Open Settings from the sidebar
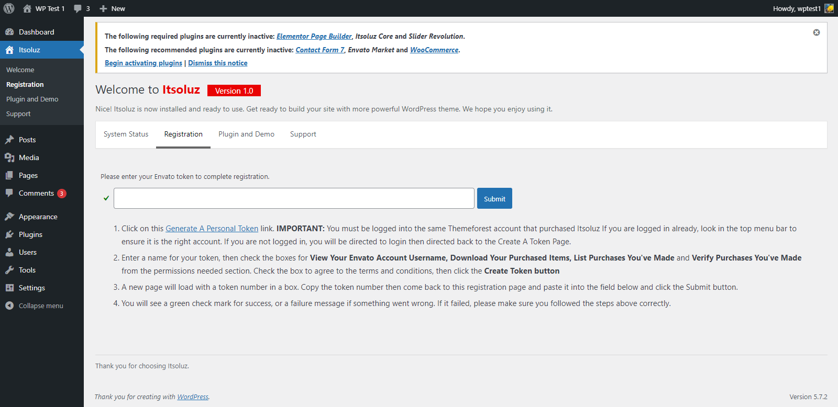This screenshot has height=407, width=838. pyautogui.click(x=31, y=288)
